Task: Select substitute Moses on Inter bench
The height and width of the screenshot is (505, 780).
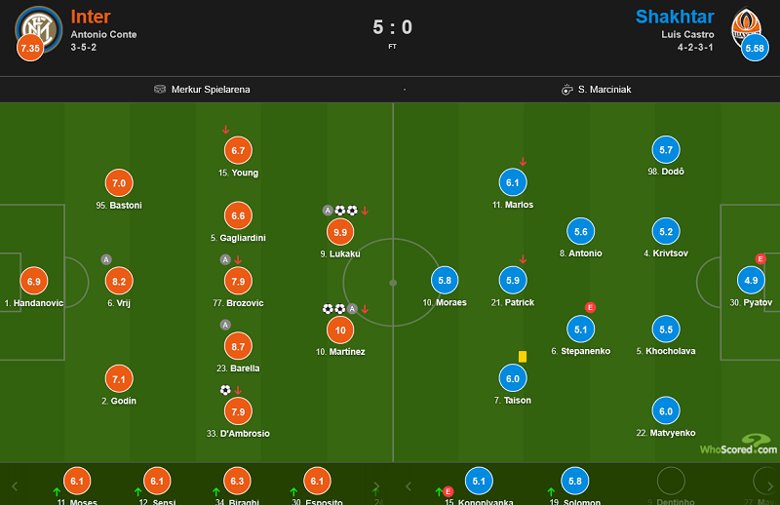Action: [76, 482]
